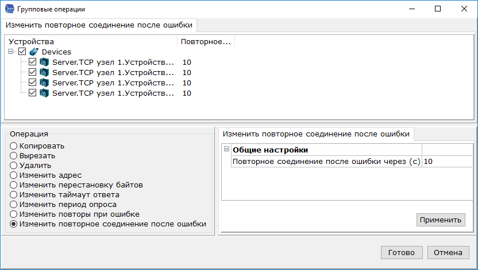Viewport: 478px width, 270px height.
Task: Select the Devices tree label
Action: coord(56,52)
